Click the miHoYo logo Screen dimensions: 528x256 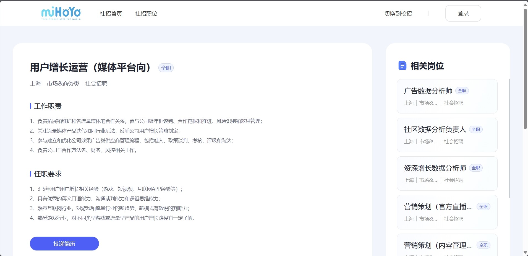[61, 13]
